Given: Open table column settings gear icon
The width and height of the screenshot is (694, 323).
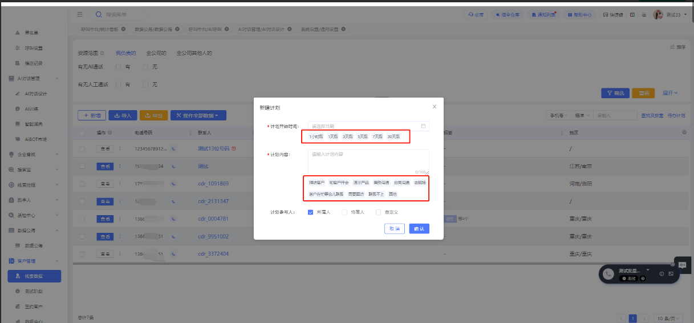Looking at the screenshot, I should (x=684, y=132).
